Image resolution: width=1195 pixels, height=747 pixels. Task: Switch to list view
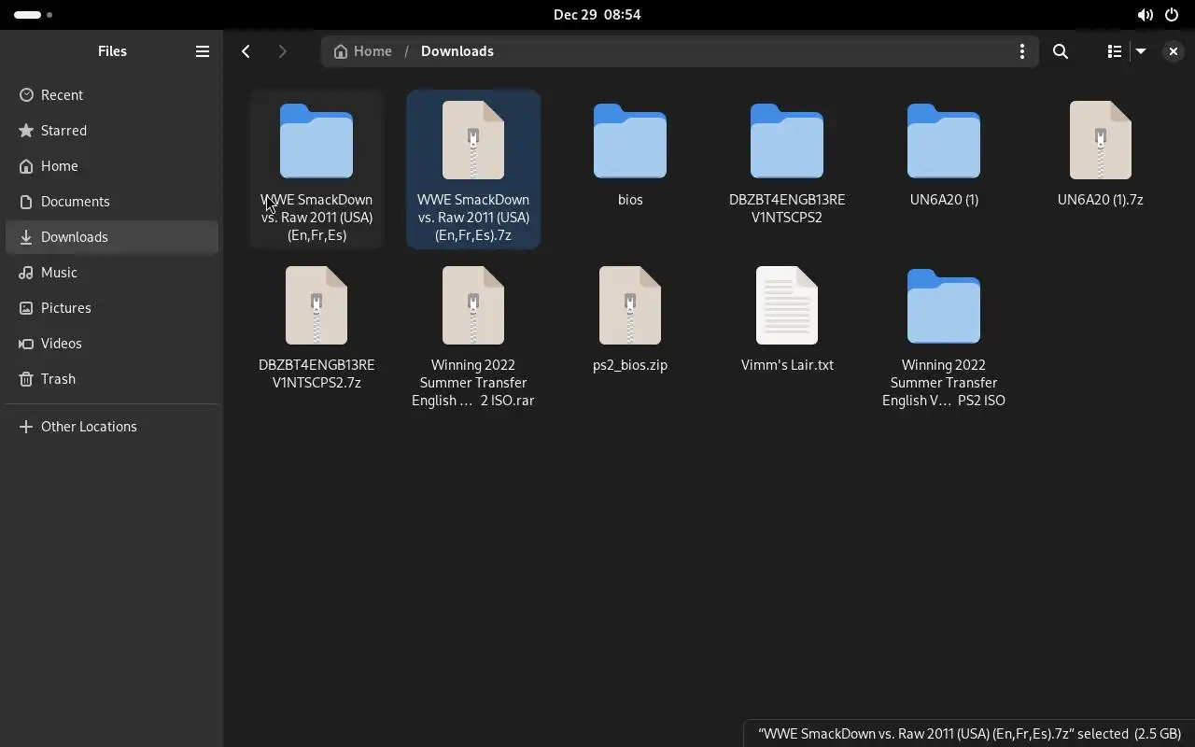pos(1114,51)
